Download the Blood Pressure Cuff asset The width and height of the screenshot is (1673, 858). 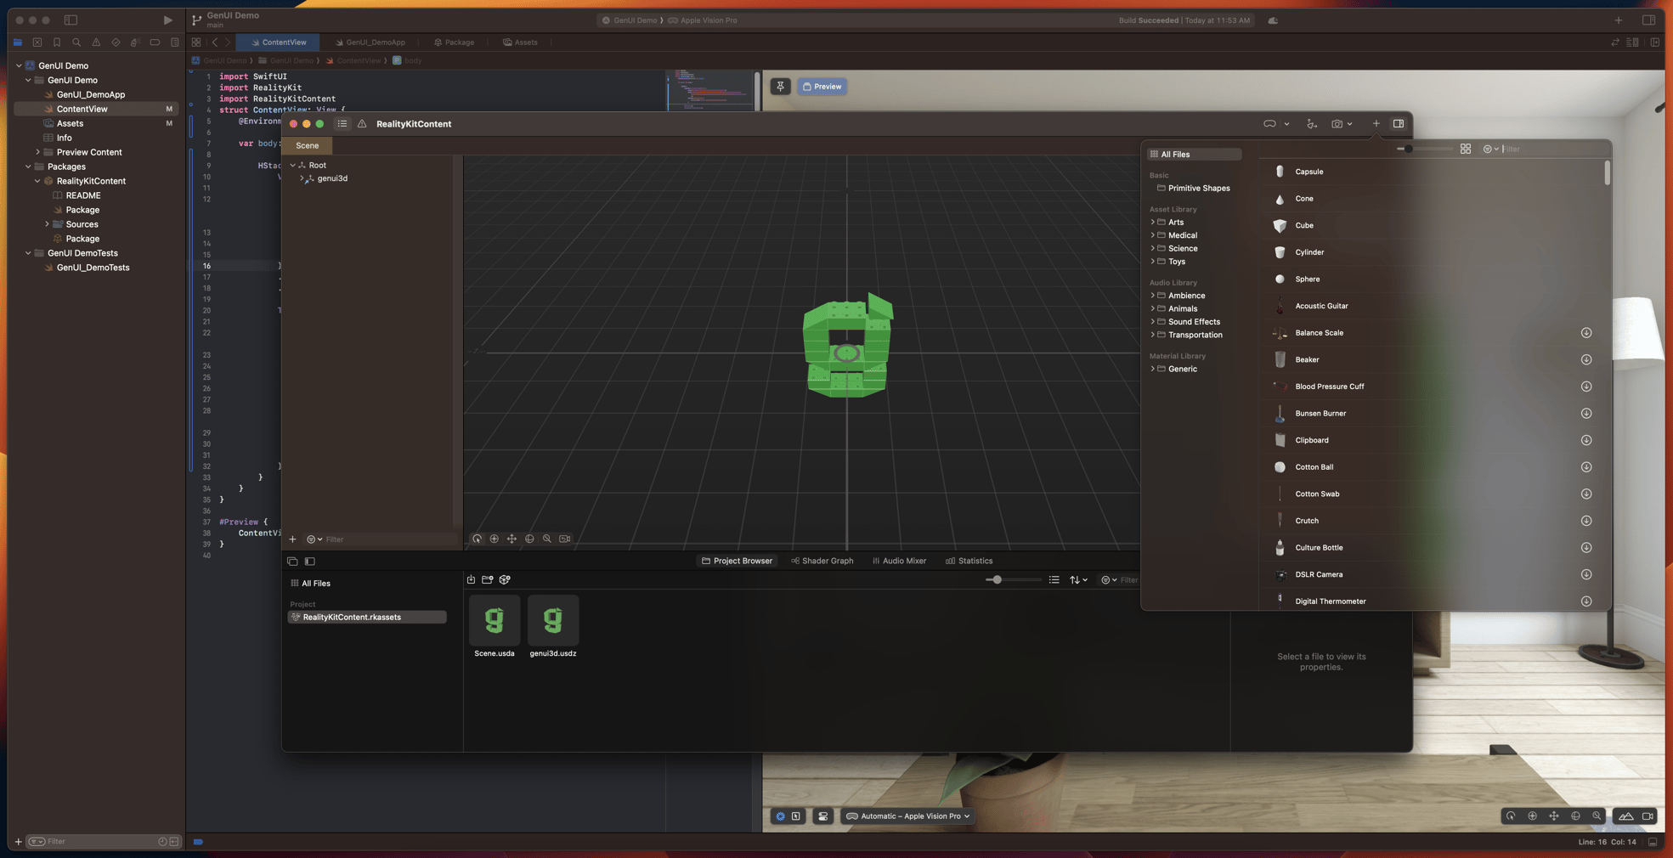point(1585,387)
